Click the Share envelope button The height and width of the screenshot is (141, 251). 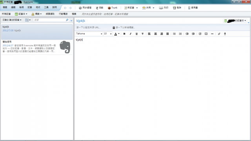146,8
